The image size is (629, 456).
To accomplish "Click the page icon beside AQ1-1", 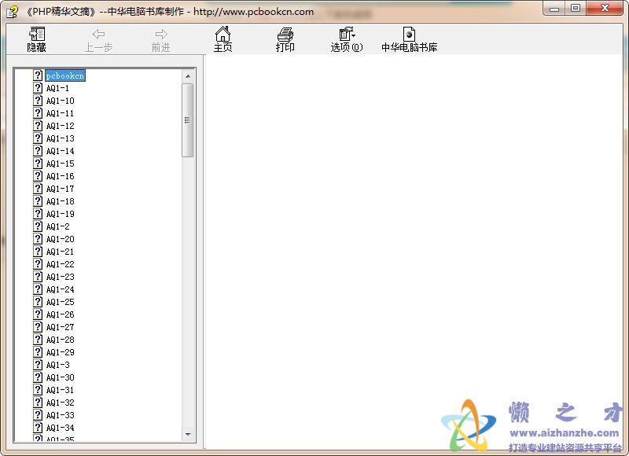I will [38, 88].
